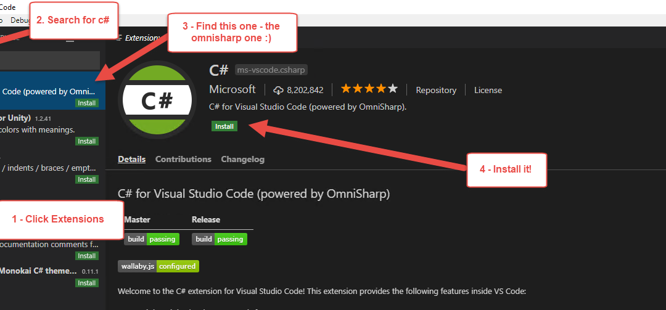Install the Monokai C# theme extension

[87, 283]
